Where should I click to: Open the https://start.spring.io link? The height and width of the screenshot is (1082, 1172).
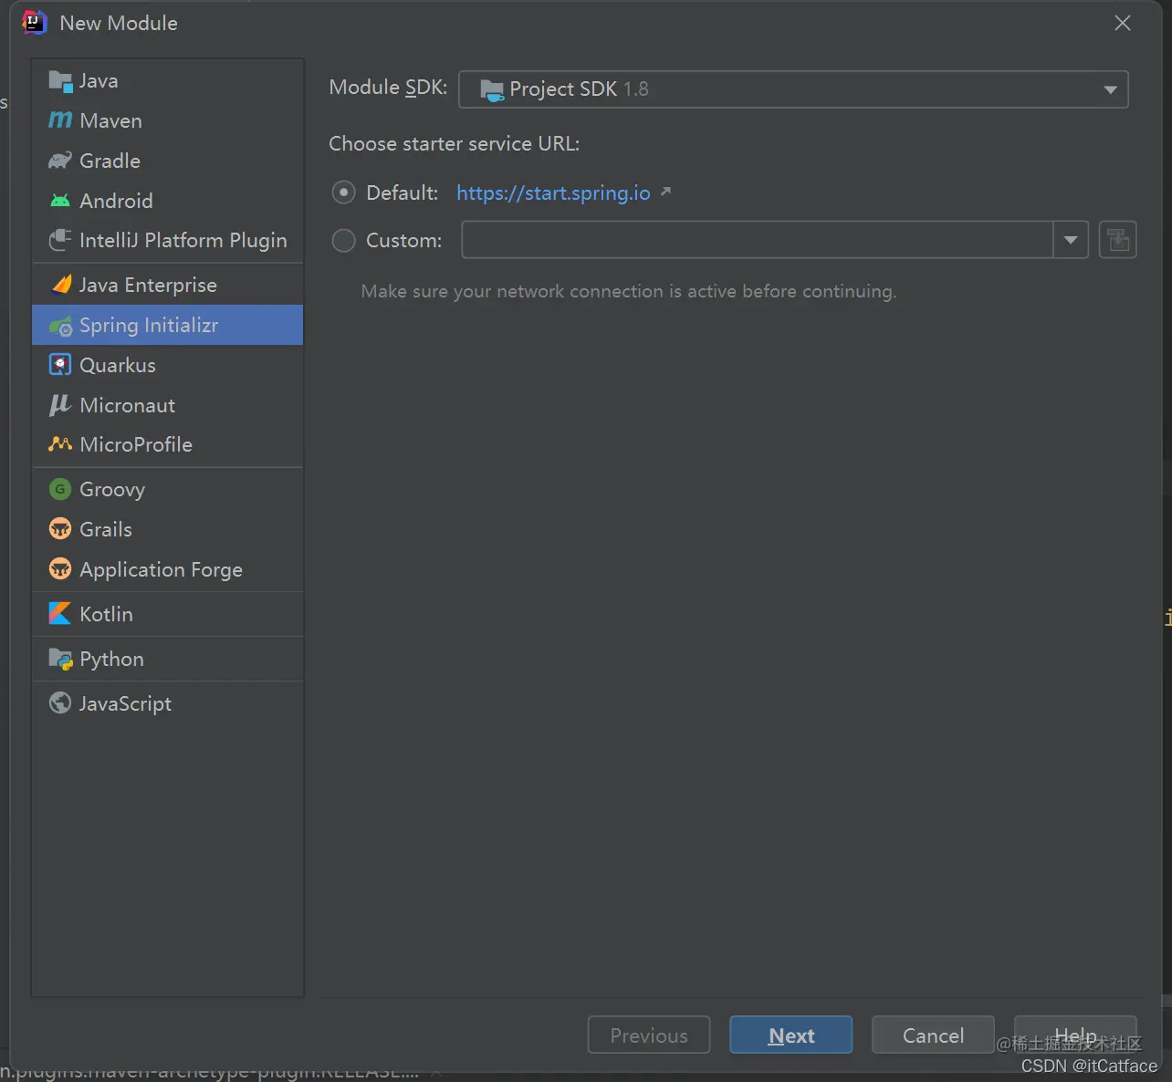[x=553, y=192]
